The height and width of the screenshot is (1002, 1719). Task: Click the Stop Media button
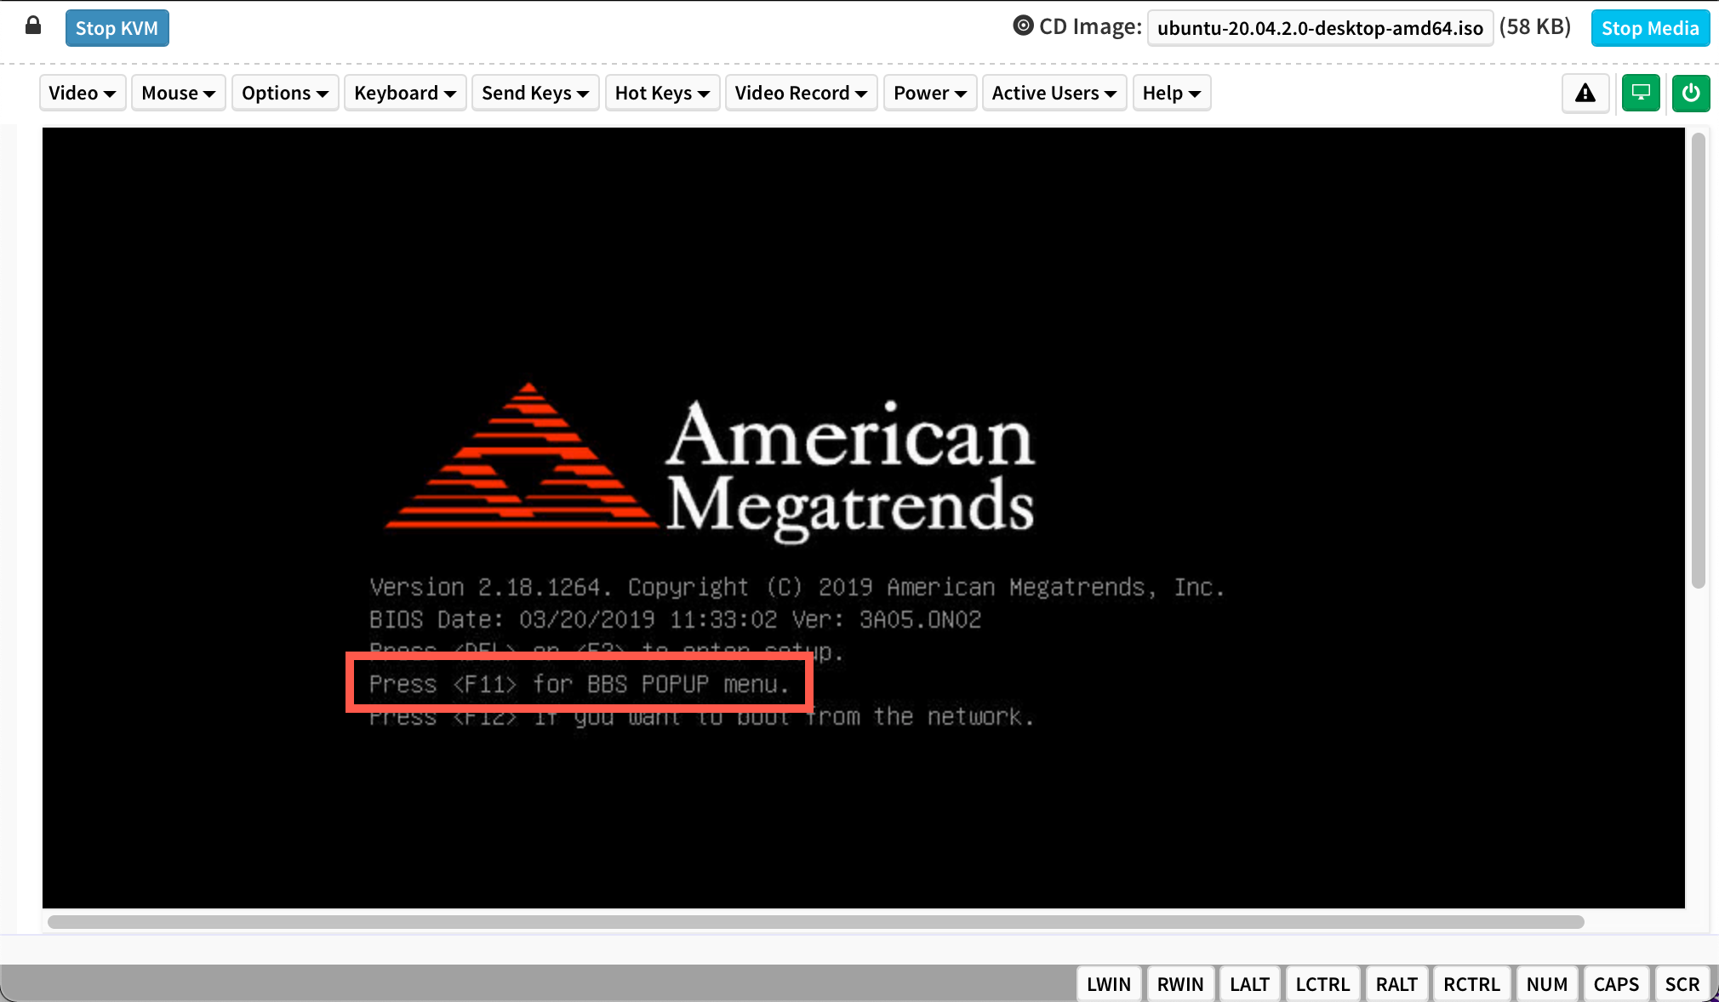(1649, 28)
